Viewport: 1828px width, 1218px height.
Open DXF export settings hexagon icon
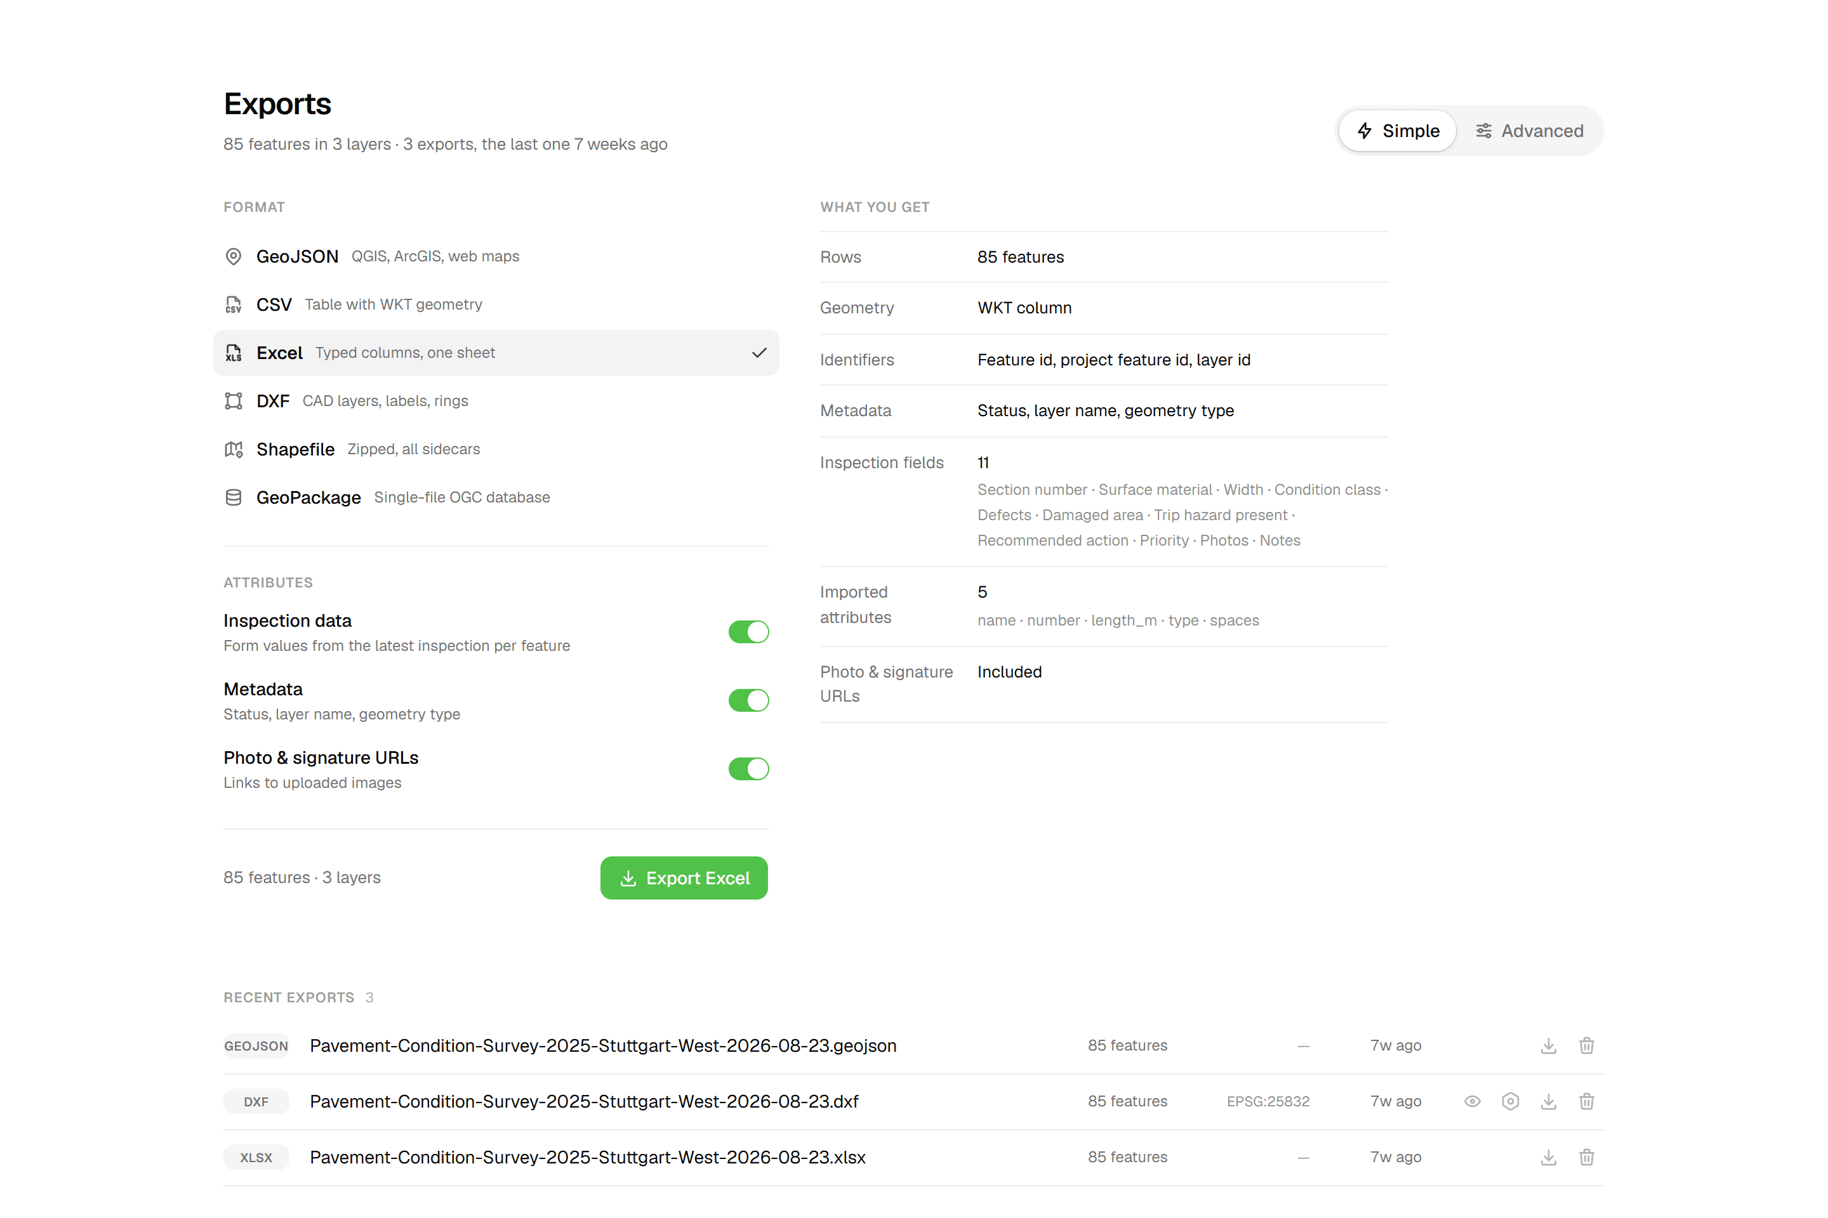[1510, 1101]
